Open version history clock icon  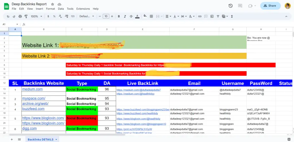coord(231,6)
